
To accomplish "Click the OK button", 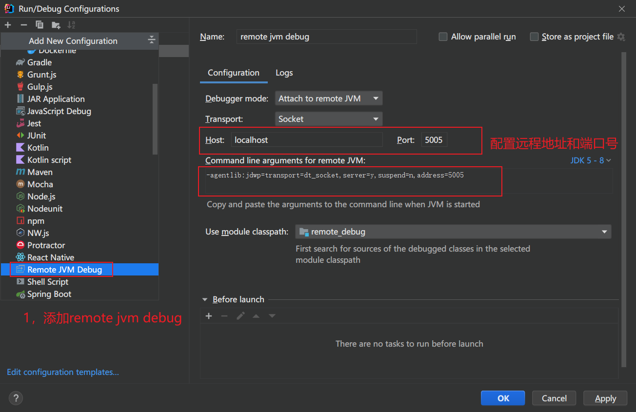I will pos(503,398).
